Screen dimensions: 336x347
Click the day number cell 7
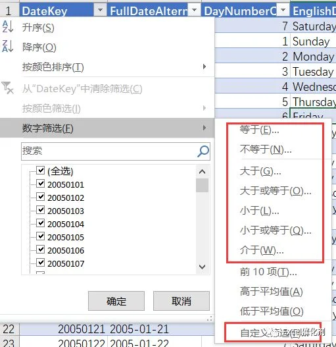(x=252, y=26)
